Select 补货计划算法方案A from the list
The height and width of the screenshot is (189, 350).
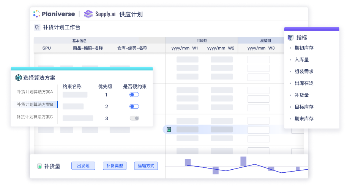(35, 92)
